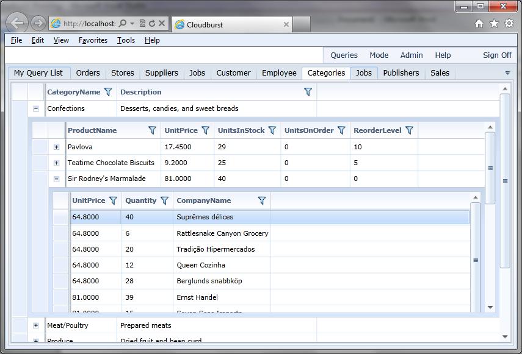522x354 pixels.
Task: Switch to the Publishers tab
Action: (x=401, y=73)
